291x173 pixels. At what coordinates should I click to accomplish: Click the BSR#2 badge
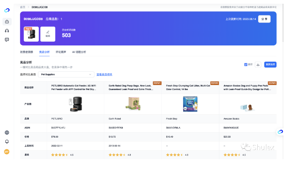(214, 83)
